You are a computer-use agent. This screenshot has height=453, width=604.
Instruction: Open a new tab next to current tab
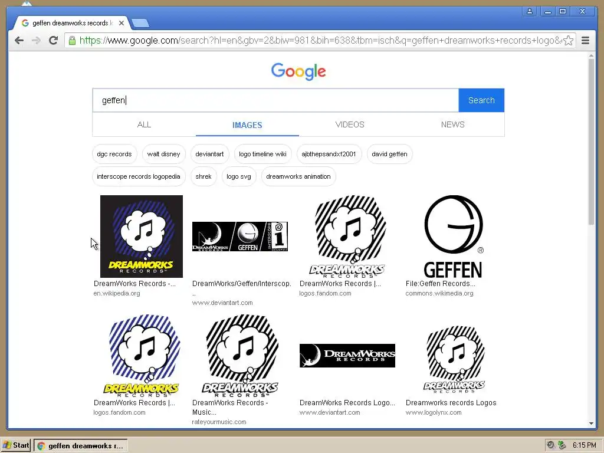[x=140, y=24]
